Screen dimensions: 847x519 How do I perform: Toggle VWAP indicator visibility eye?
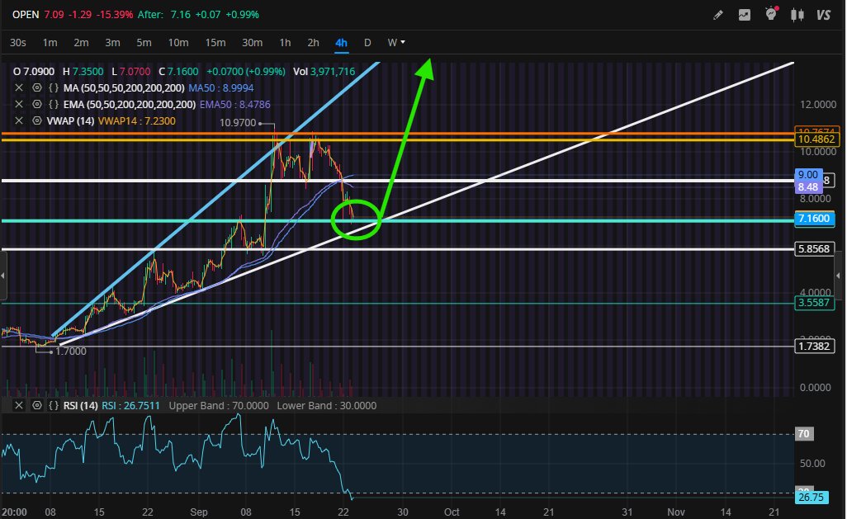(36, 121)
